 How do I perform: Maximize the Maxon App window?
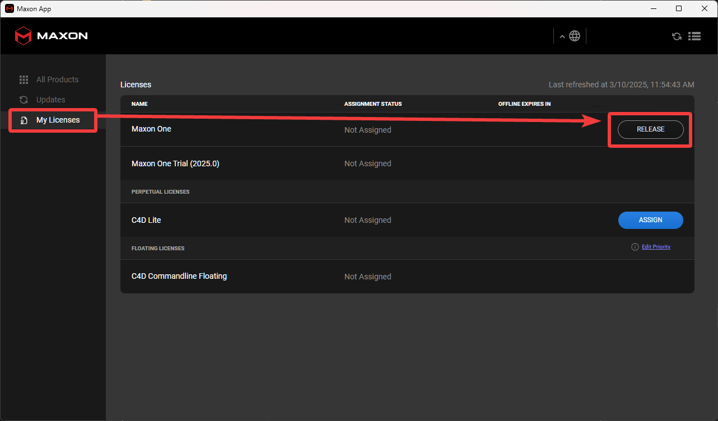coord(679,8)
